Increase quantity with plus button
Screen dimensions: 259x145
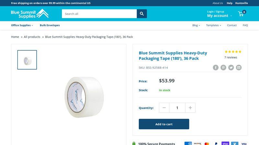click(190, 108)
